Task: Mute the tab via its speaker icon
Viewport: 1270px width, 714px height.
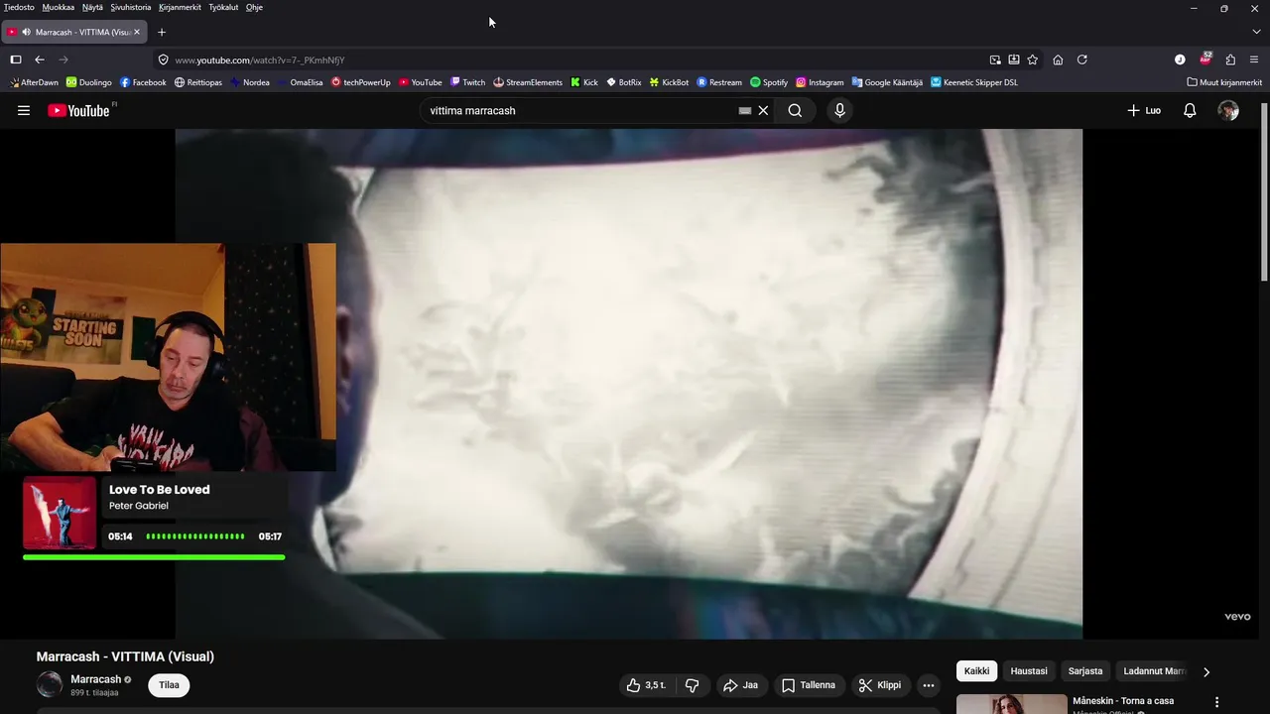Action: [x=26, y=32]
